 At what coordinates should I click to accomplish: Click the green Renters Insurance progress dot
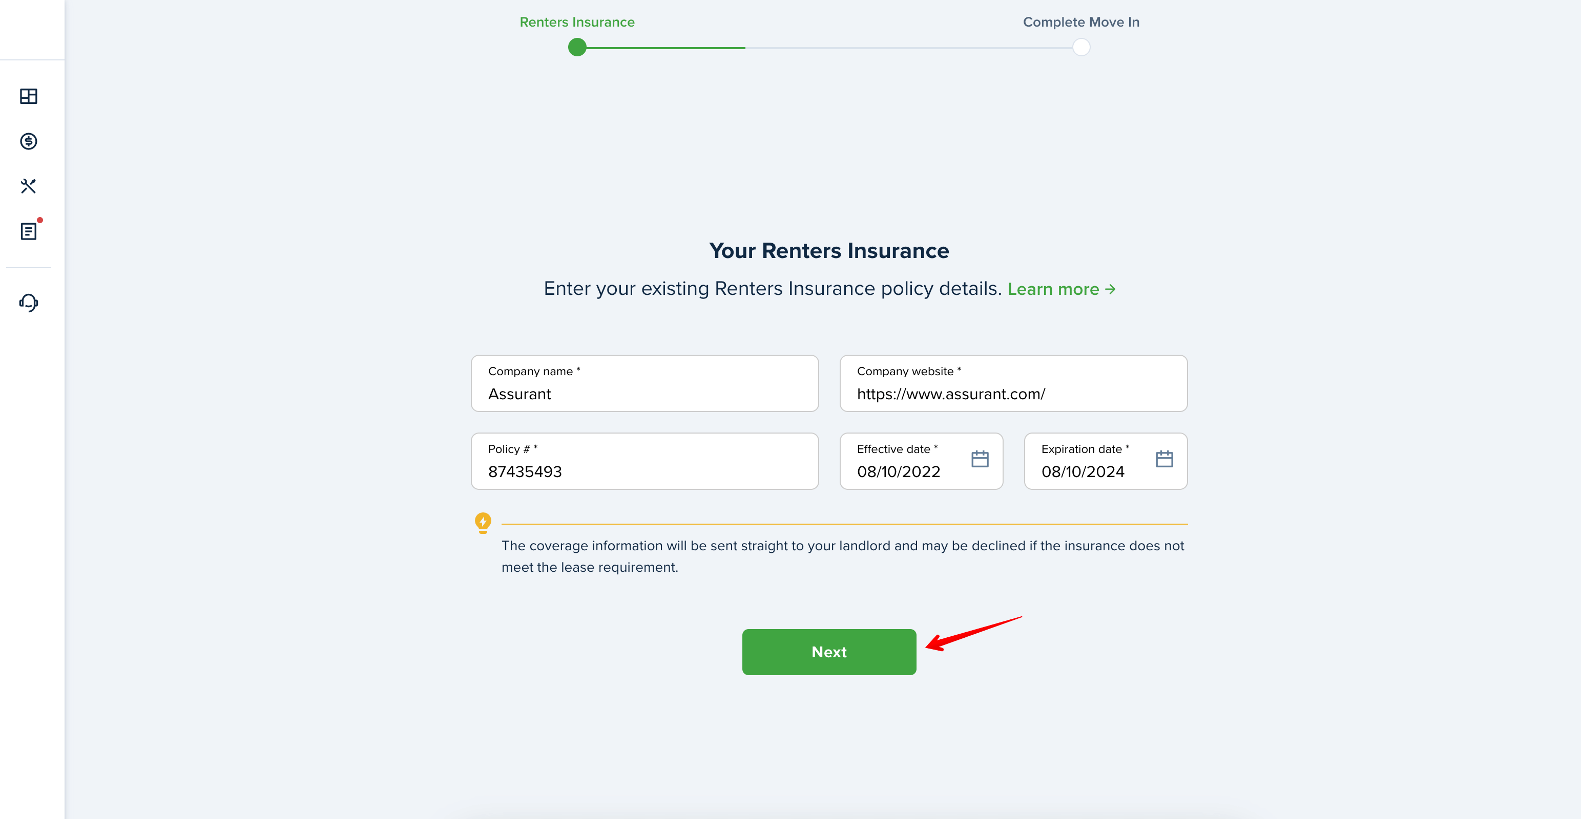(577, 47)
